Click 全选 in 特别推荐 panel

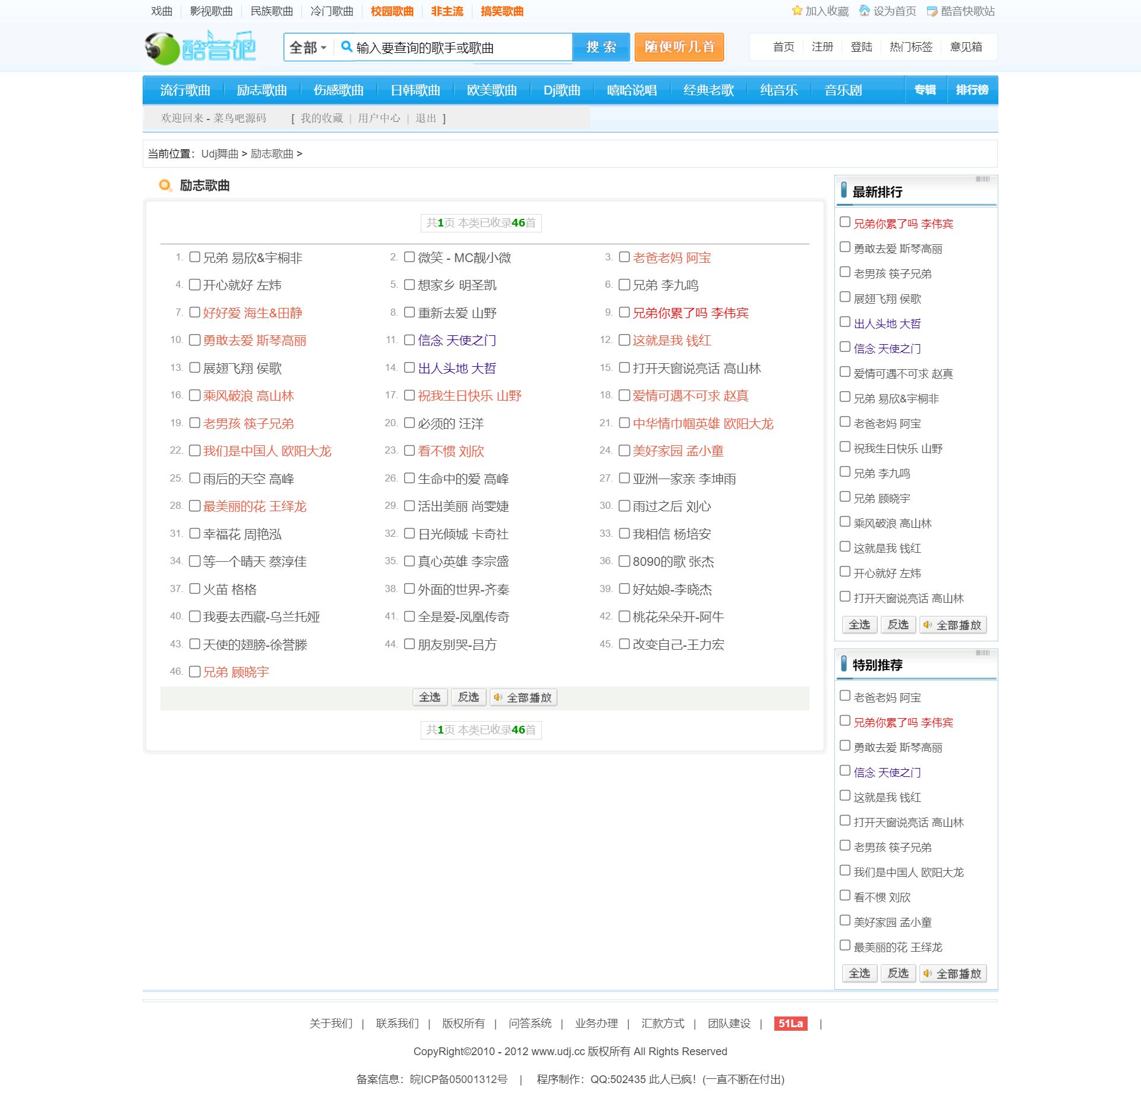[x=859, y=974]
